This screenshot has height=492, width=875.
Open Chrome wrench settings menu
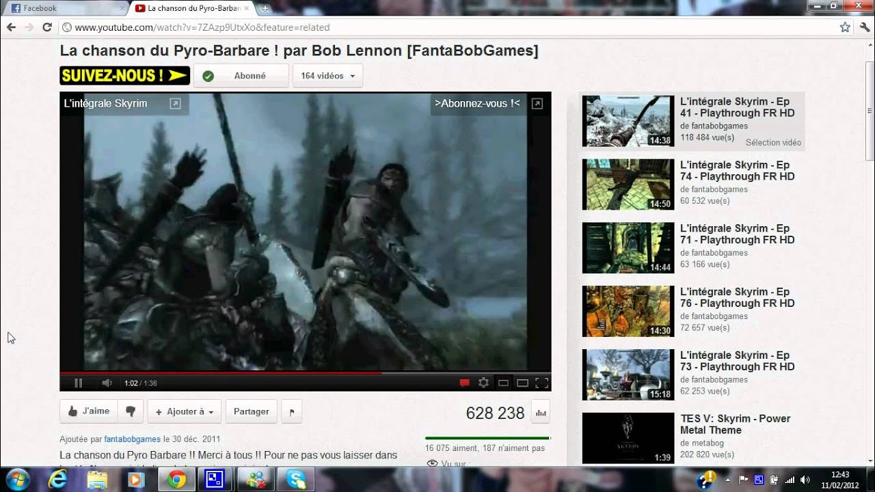(865, 27)
